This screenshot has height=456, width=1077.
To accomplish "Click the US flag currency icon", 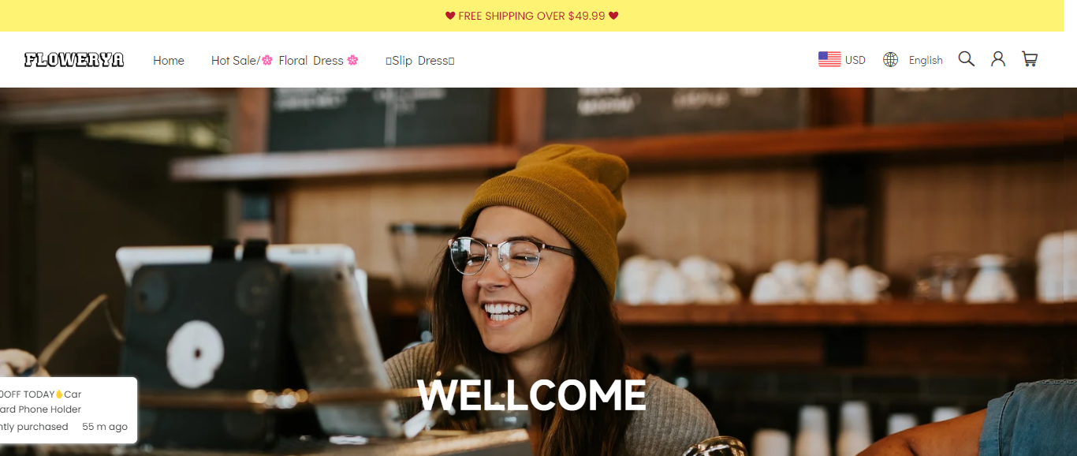I will (x=829, y=59).
